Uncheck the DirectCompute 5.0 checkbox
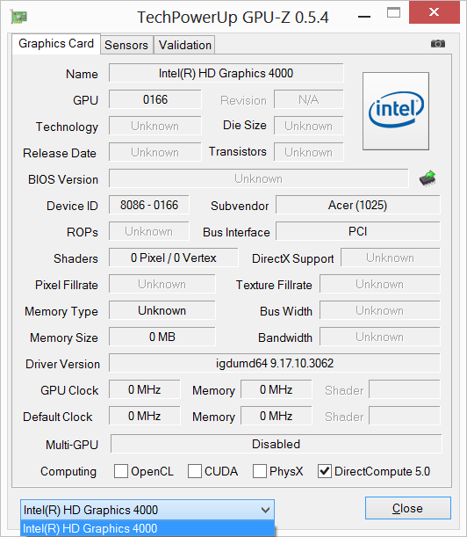467x537 pixels. tap(325, 471)
